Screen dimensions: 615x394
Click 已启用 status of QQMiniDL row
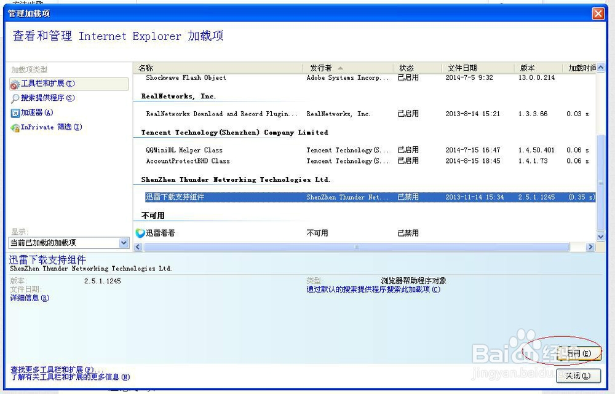408,150
